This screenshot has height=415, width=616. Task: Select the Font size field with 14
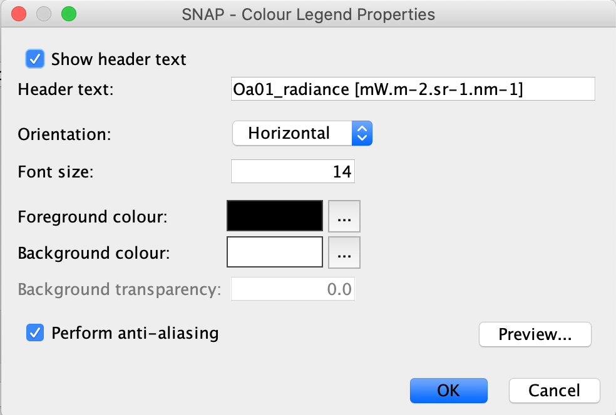click(293, 171)
